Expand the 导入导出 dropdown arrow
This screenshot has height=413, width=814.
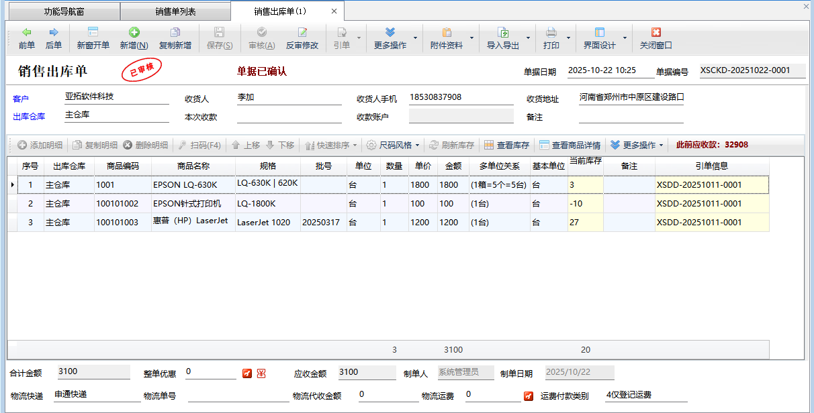pyautogui.click(x=529, y=38)
